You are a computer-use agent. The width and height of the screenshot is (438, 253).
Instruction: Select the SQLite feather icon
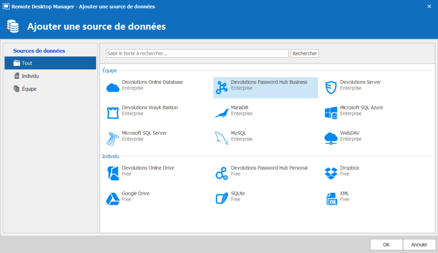(x=222, y=198)
